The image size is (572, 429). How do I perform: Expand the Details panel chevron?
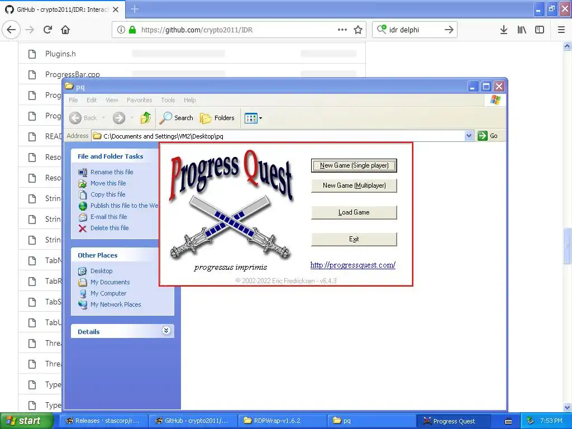coord(166,331)
